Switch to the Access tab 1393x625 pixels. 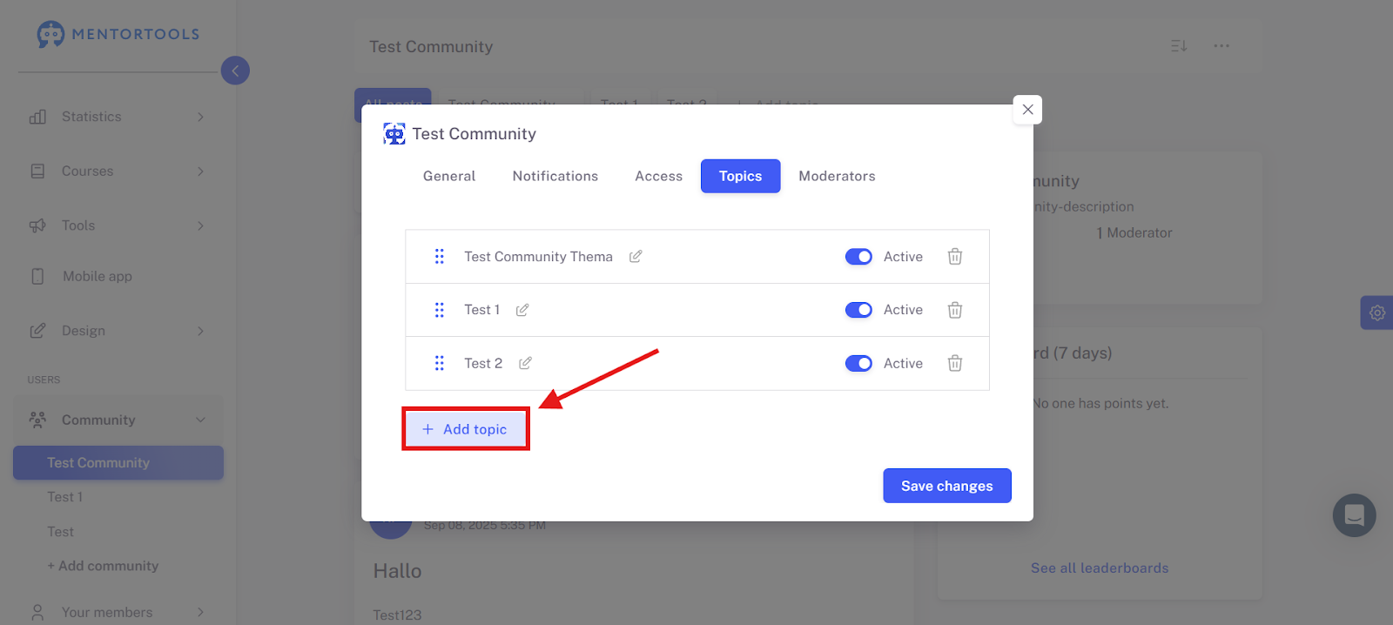click(659, 176)
